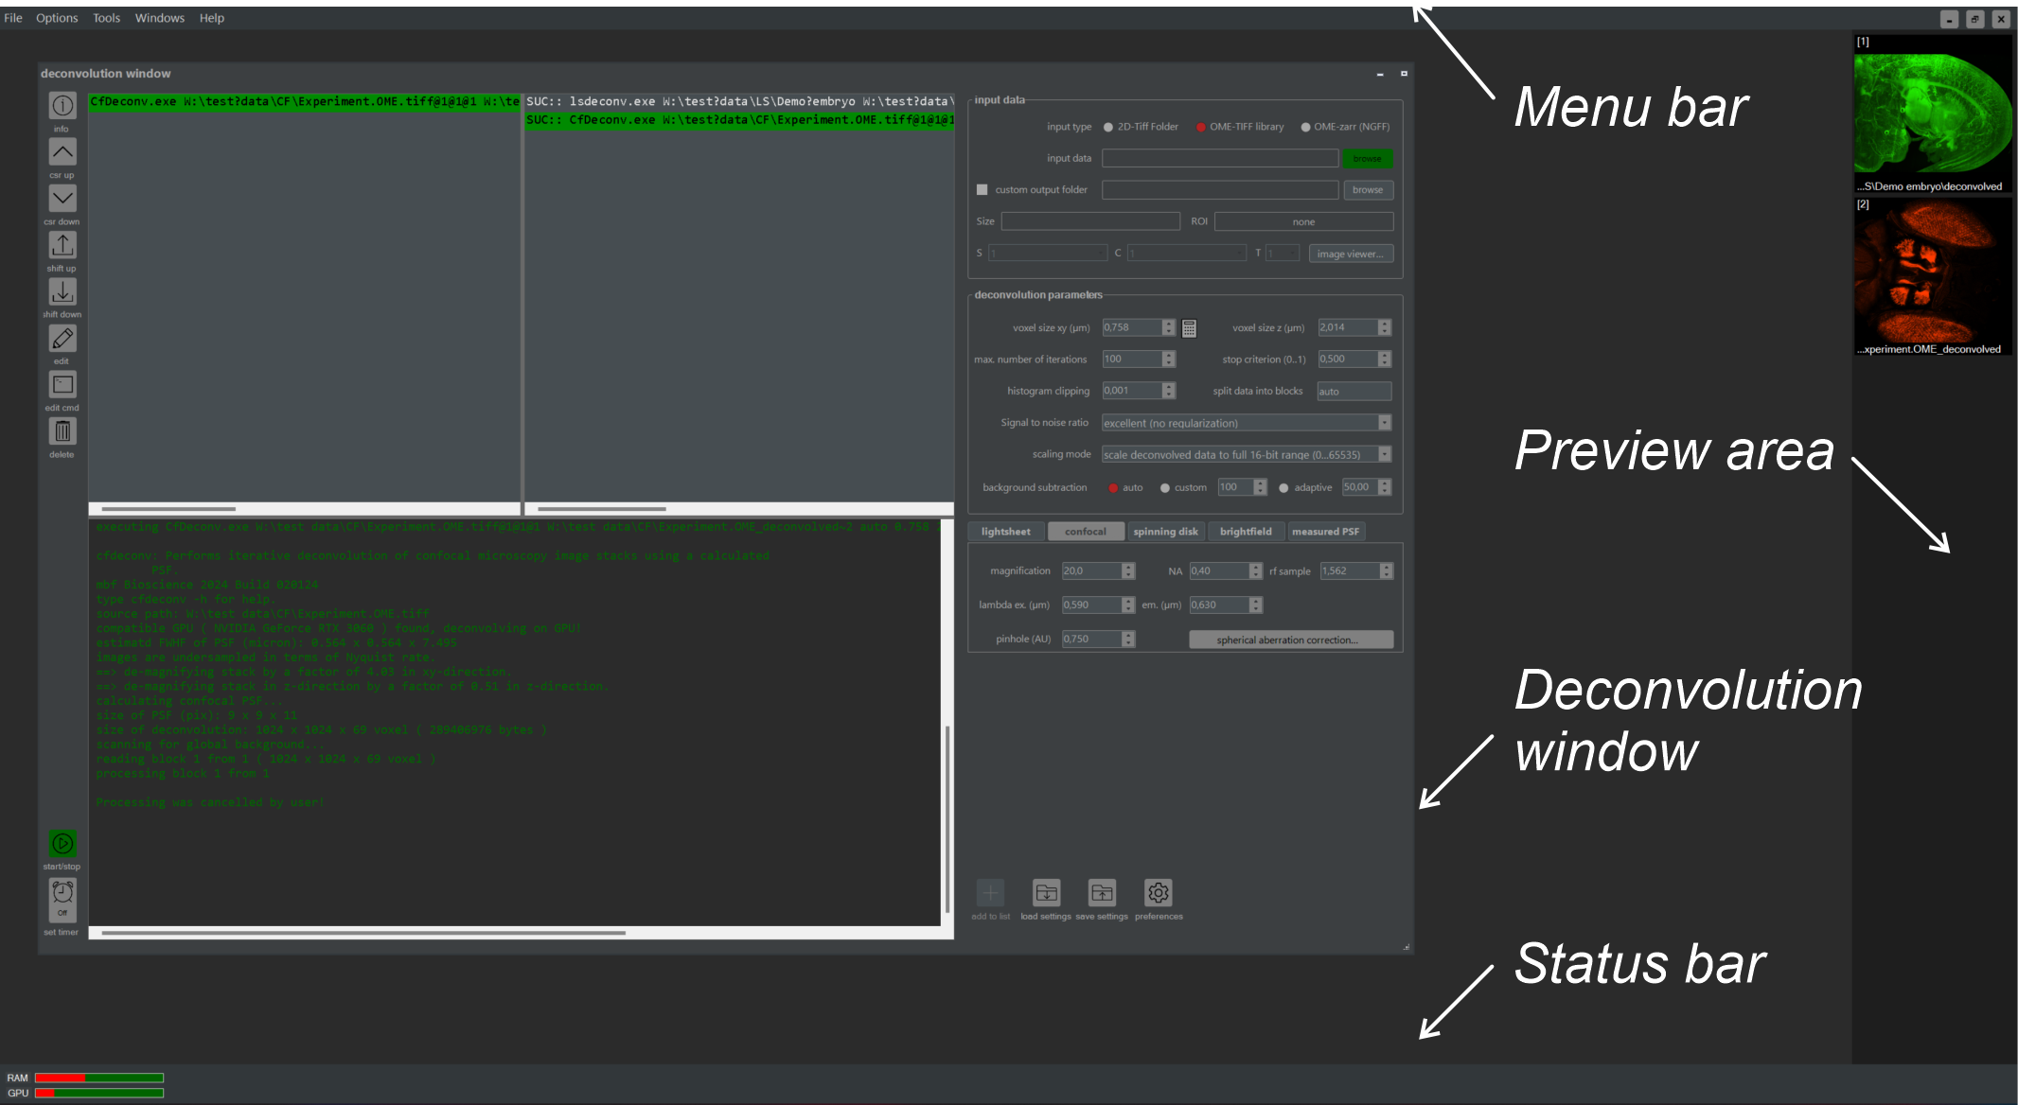This screenshot has width=2018, height=1105.
Task: Click the edit pencil icon
Action: coord(62,338)
